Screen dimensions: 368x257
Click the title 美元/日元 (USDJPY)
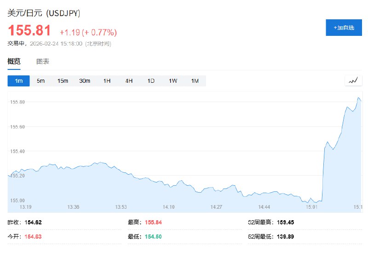click(x=44, y=13)
